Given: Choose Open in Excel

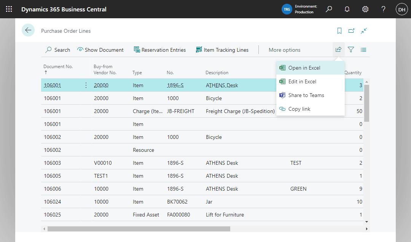Looking at the screenshot, I should (311, 68).
